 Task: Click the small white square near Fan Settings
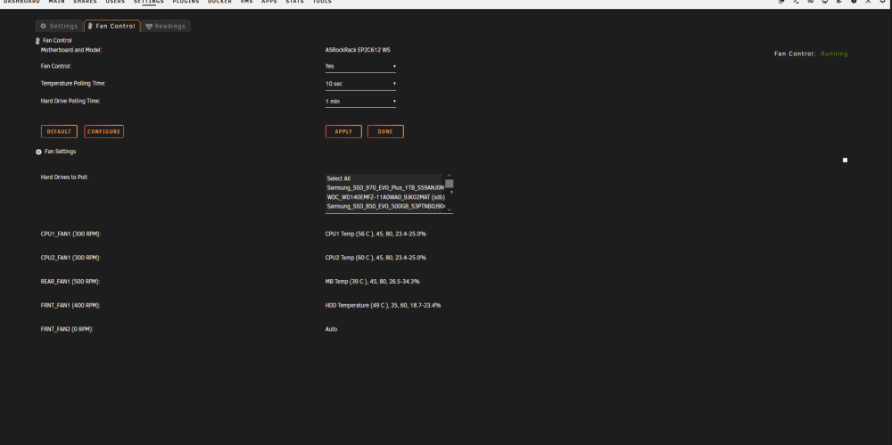tap(845, 161)
